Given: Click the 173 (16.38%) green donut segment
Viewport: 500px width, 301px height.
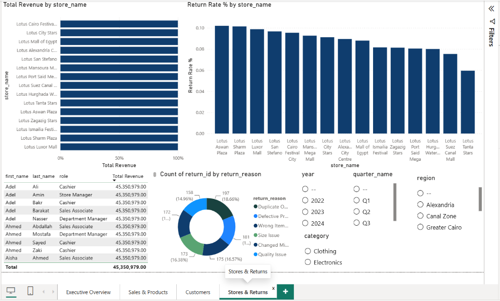Looking at the screenshot, I should [x=192, y=244].
